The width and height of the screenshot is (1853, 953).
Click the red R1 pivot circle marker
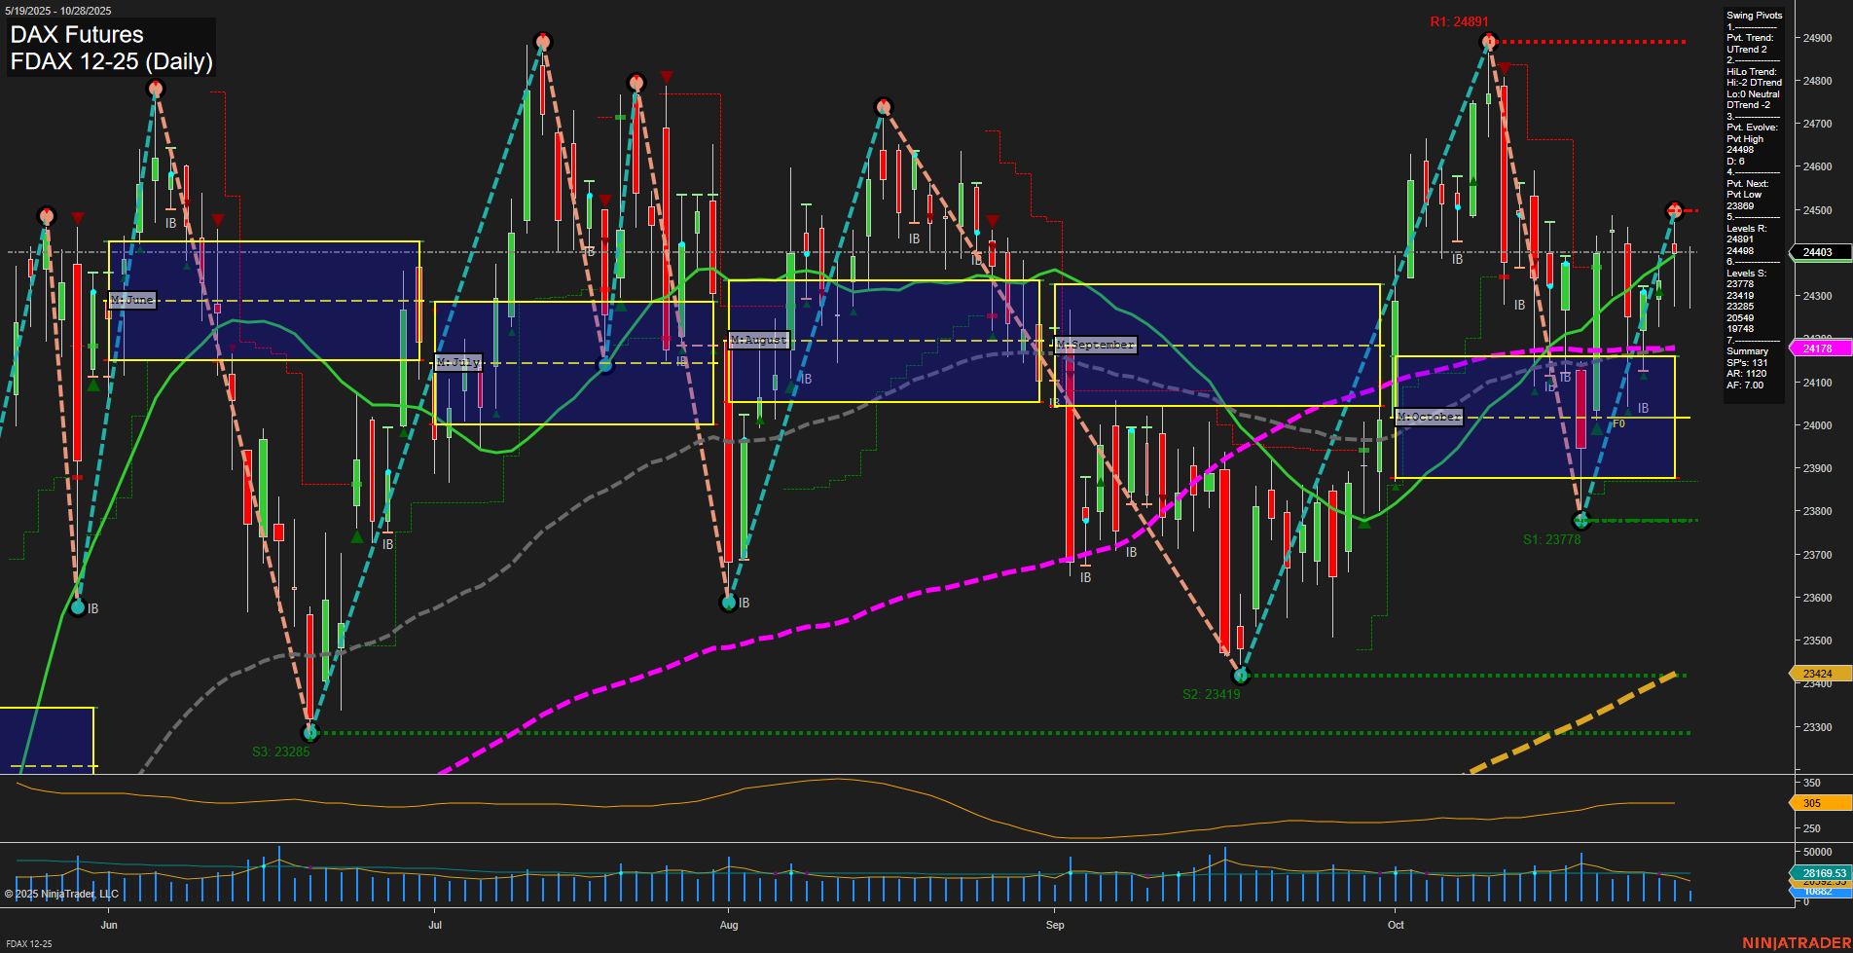(x=1488, y=41)
